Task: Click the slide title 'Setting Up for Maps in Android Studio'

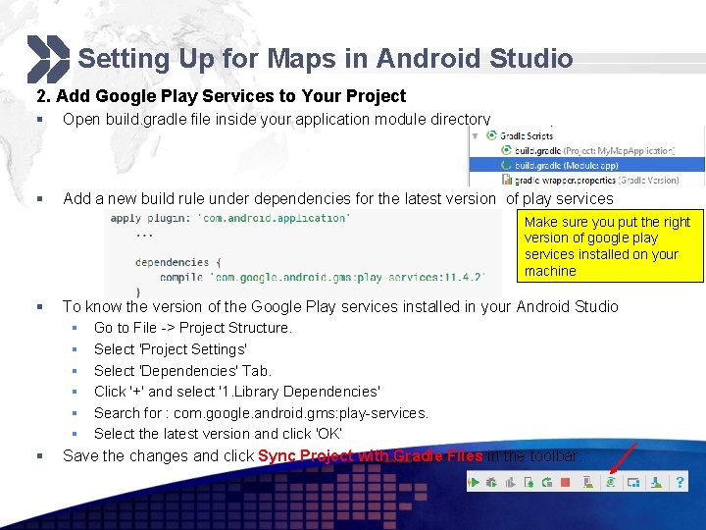Action: [x=326, y=59]
